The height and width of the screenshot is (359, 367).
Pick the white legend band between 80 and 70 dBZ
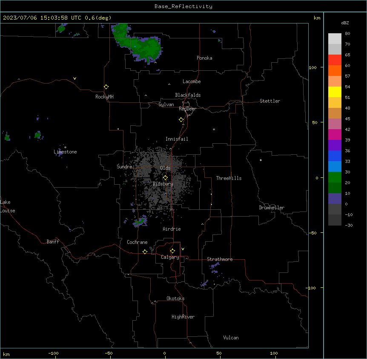click(x=335, y=38)
